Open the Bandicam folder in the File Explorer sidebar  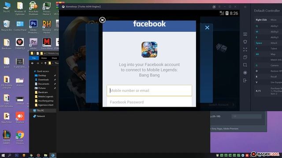pyautogui.click(x=43, y=92)
